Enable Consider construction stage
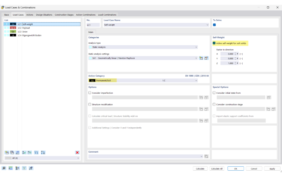282x177 pixels. tap(214, 104)
